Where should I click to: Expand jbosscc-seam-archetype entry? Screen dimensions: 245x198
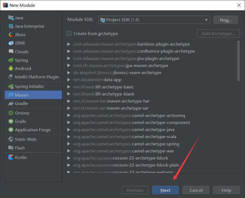(69, 73)
